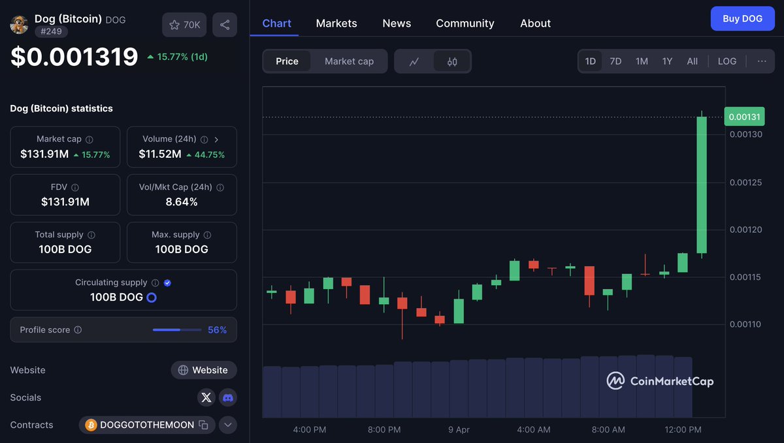The width and height of the screenshot is (784, 443).
Task: Enable LOG scale on the chart
Action: pyautogui.click(x=727, y=61)
